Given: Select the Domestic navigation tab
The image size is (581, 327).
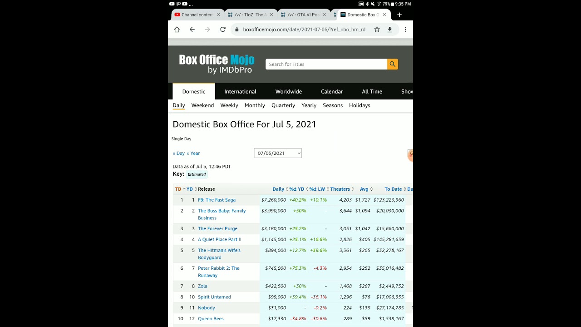Looking at the screenshot, I should point(194,91).
